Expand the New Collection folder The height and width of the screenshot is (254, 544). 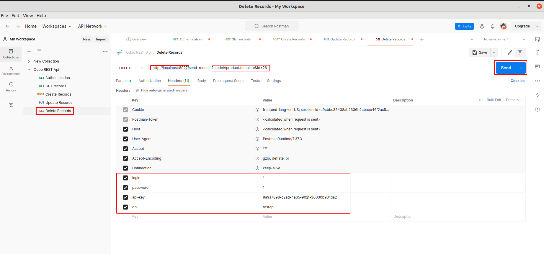click(x=29, y=61)
